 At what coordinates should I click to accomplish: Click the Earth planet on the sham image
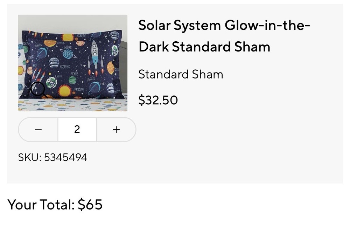52,83
